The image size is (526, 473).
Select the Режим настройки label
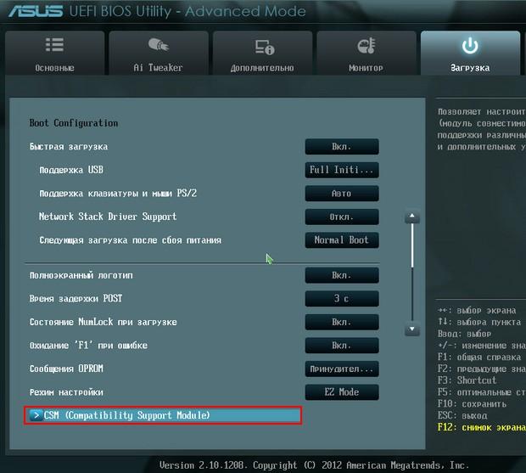click(x=66, y=392)
